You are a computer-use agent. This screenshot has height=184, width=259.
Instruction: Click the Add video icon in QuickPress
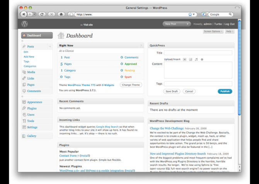click(x=191, y=59)
